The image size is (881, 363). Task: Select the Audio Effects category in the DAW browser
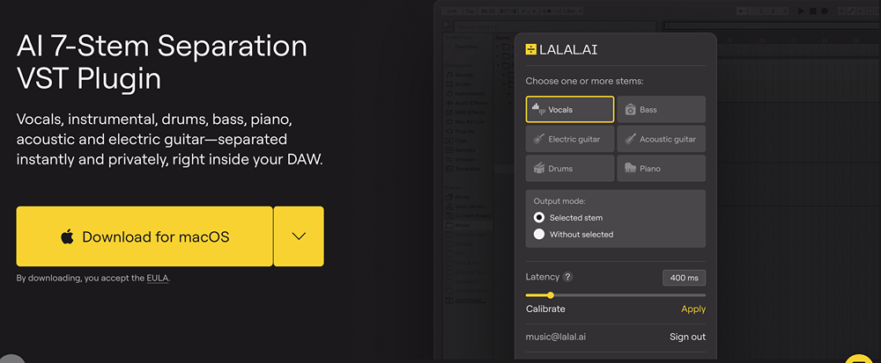[467, 103]
